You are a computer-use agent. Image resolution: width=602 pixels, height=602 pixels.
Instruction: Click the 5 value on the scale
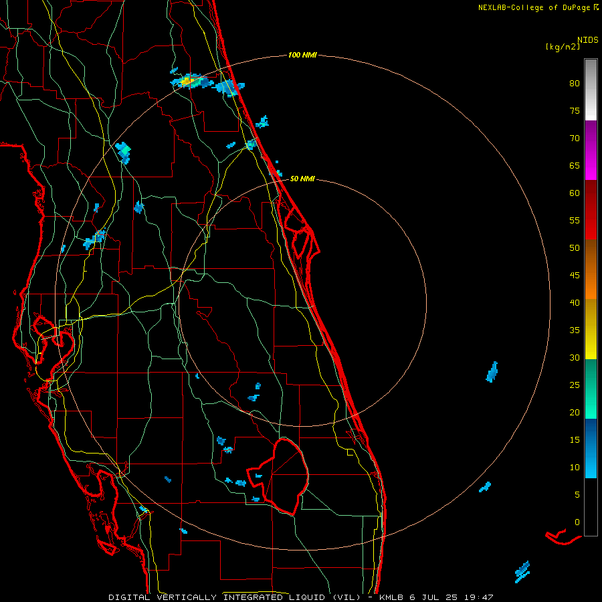[577, 495]
